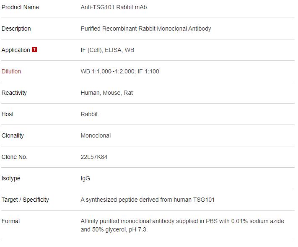This screenshot has width=298, height=247.
Task: Click the red Dilution label link
Action: [x=11, y=71]
